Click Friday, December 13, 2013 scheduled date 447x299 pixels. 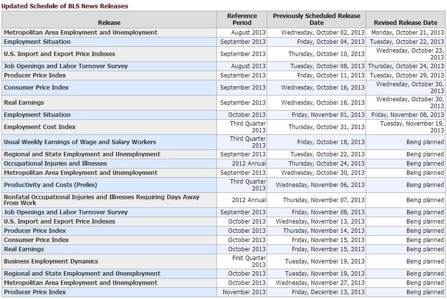[328, 292]
